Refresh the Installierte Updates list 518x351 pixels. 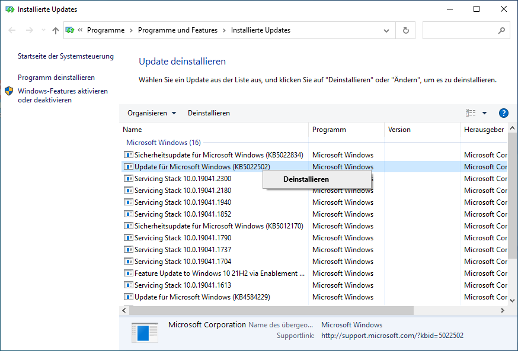coord(405,30)
